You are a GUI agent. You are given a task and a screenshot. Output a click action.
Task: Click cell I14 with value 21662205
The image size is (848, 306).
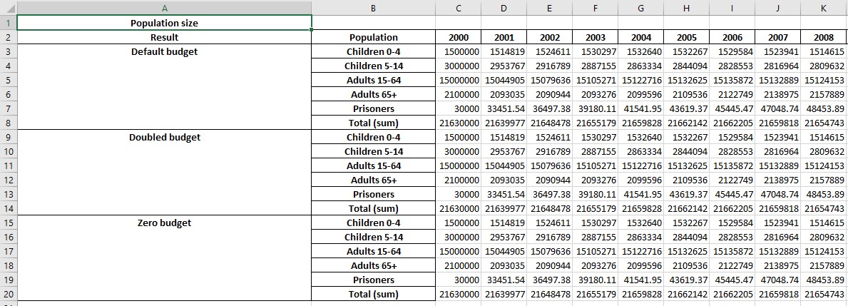(x=732, y=208)
